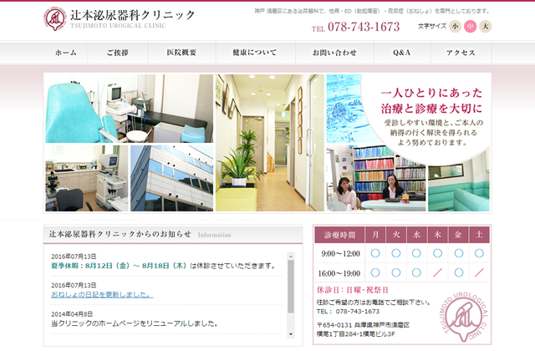Click the 土 column header in the schedule
The width and height of the screenshot is (535, 351).
pyautogui.click(x=479, y=235)
